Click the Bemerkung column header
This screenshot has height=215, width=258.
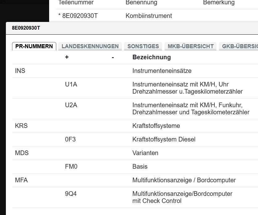219,3
